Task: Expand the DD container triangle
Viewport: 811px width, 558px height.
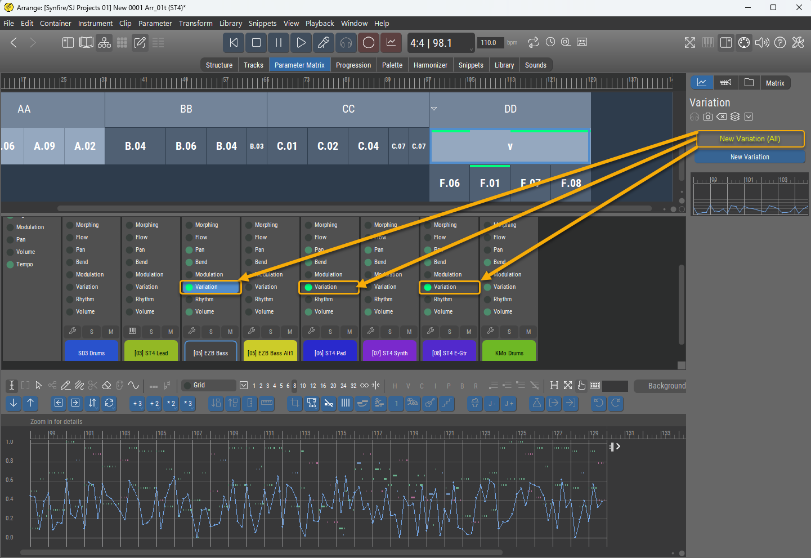Action: pos(434,109)
